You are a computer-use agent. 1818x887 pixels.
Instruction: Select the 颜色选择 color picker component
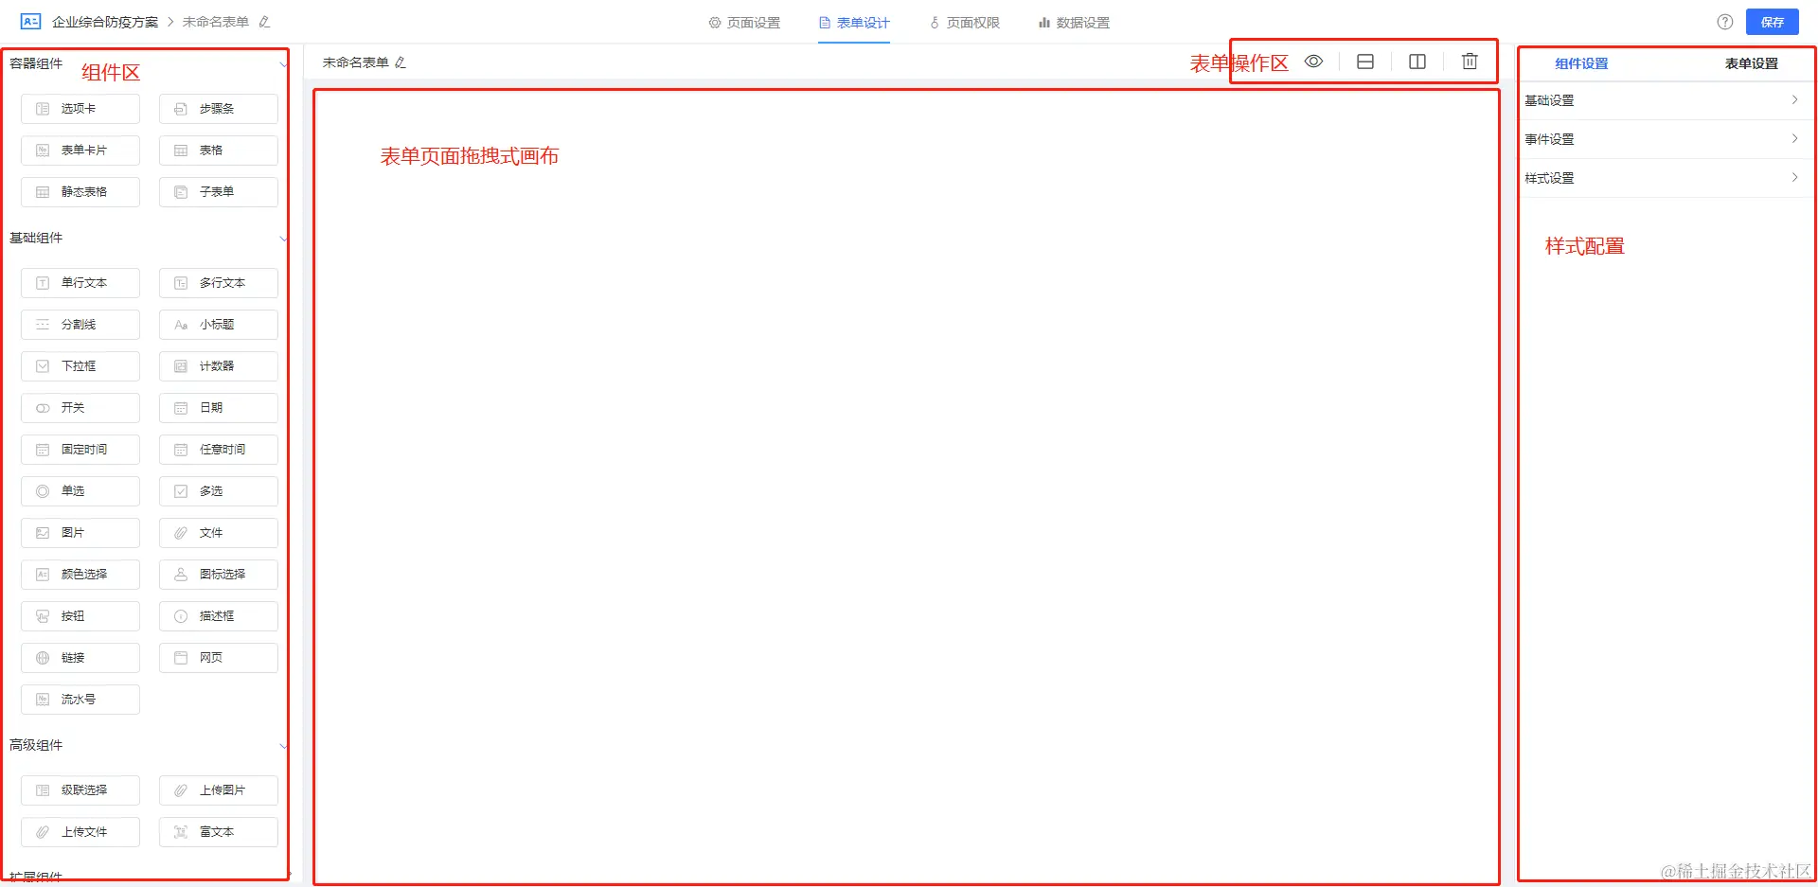pos(80,575)
